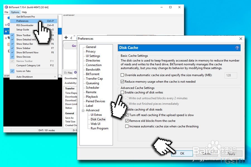Select Web UI under Advanced
251x167 pixels.
click(x=95, y=124)
